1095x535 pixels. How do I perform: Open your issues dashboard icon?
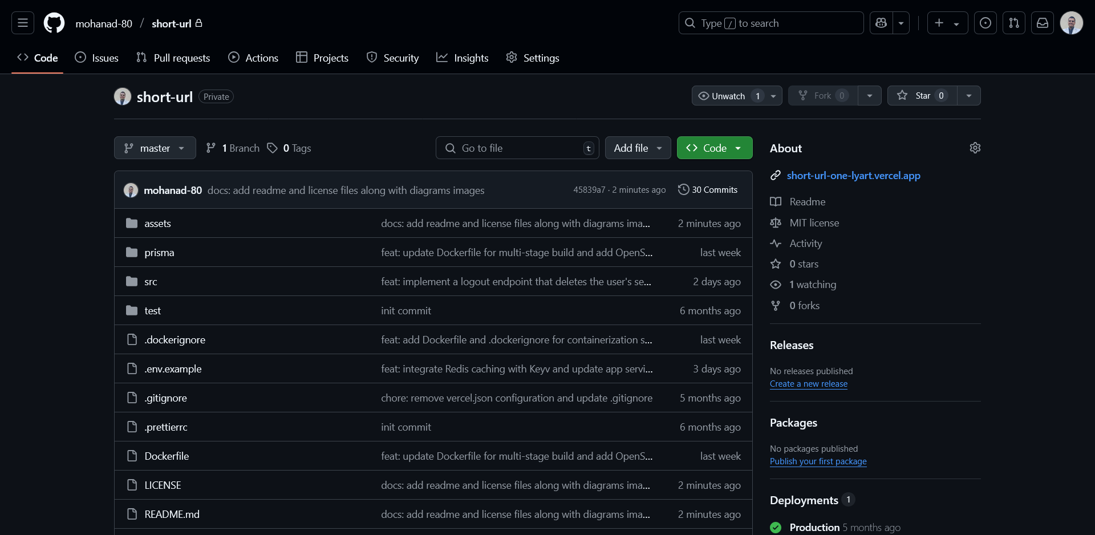pos(985,23)
